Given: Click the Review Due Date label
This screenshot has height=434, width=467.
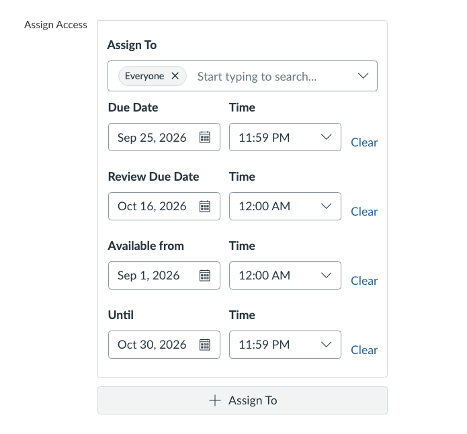Looking at the screenshot, I should tap(153, 176).
